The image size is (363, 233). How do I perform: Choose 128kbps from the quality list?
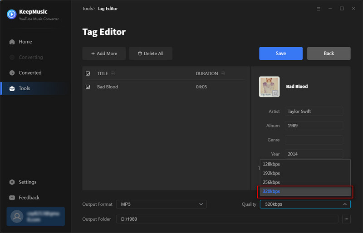click(305, 164)
